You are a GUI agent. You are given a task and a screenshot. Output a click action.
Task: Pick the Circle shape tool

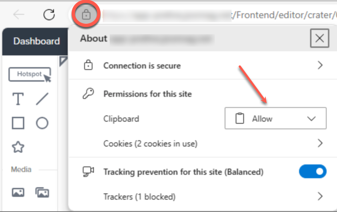(43, 123)
